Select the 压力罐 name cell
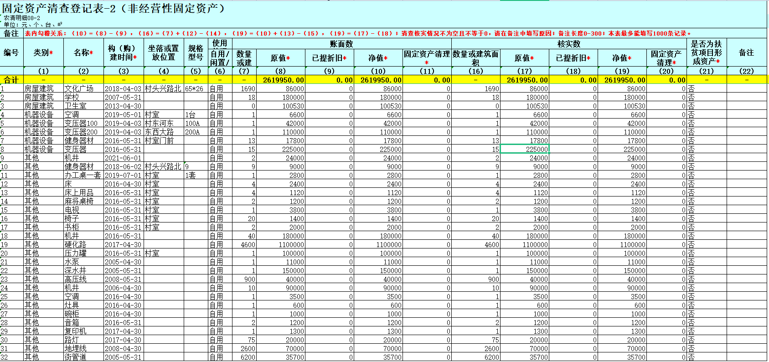 (83, 253)
